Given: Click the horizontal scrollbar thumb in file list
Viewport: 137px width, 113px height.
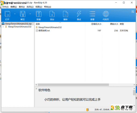Looking at the screenshot, I should [x=73, y=85].
